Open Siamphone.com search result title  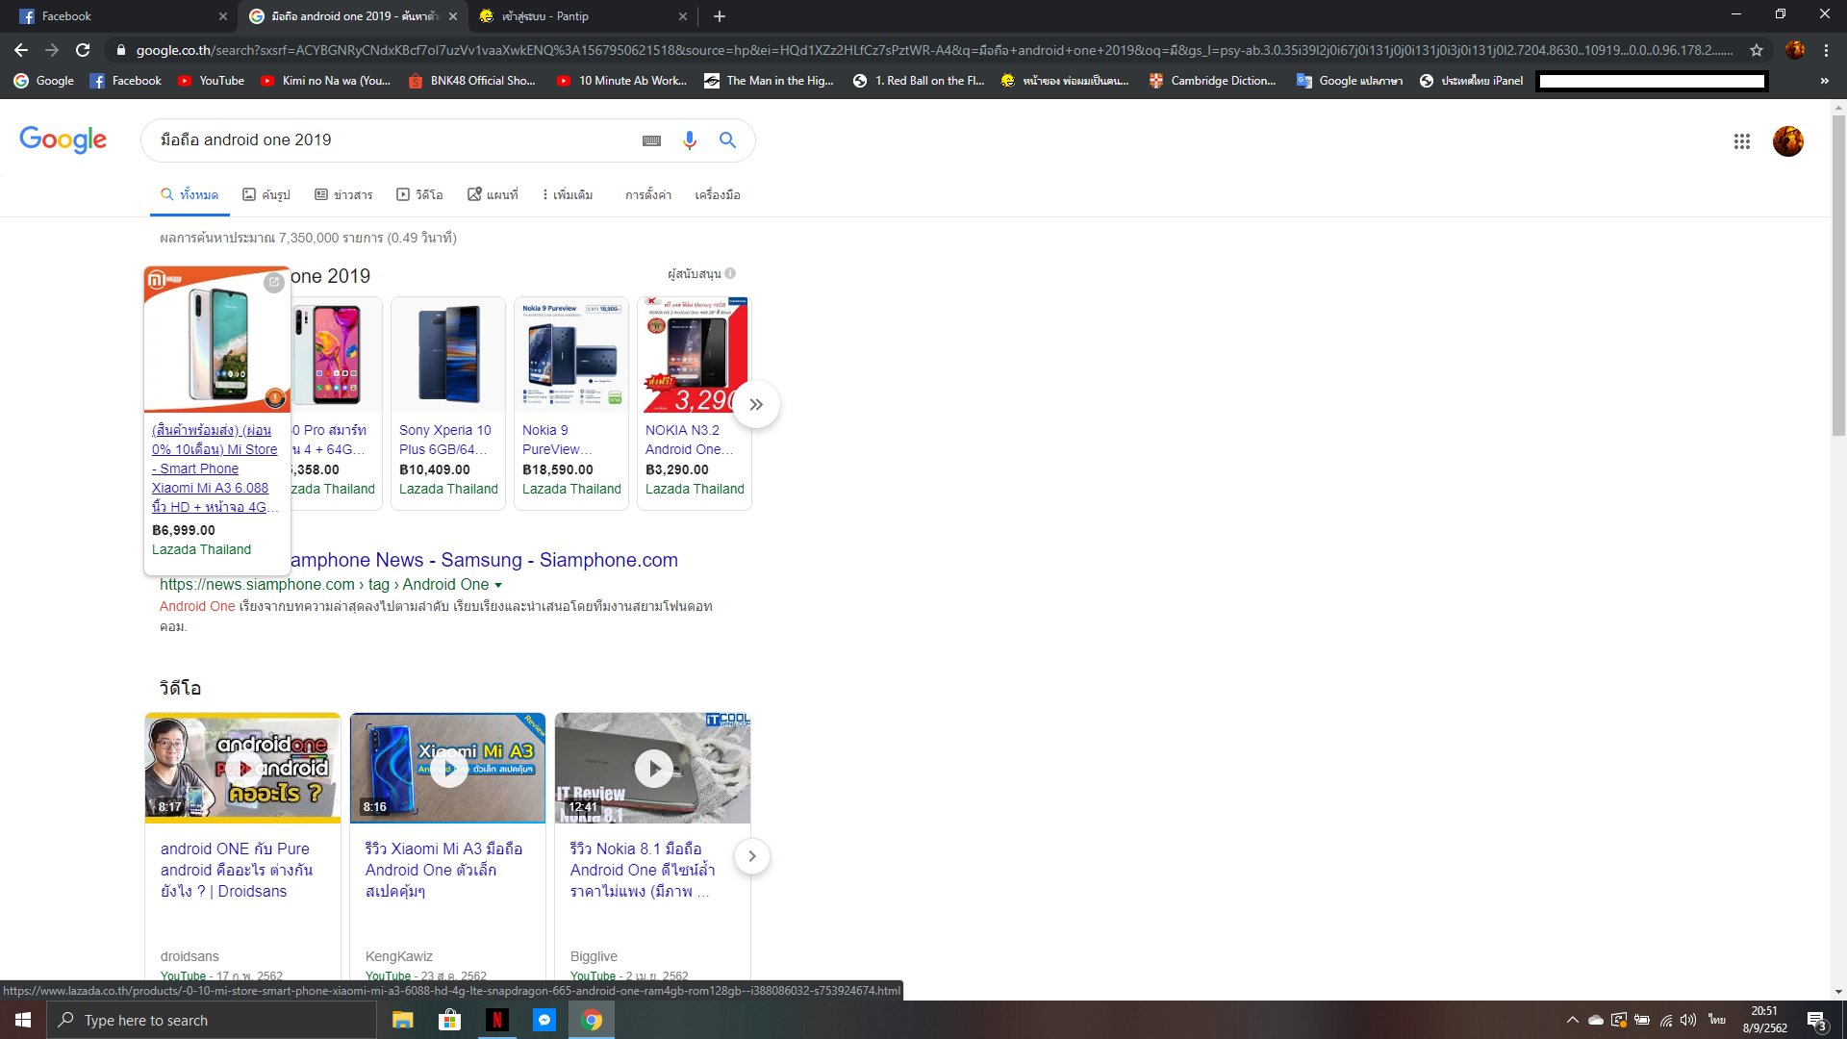coord(483,560)
